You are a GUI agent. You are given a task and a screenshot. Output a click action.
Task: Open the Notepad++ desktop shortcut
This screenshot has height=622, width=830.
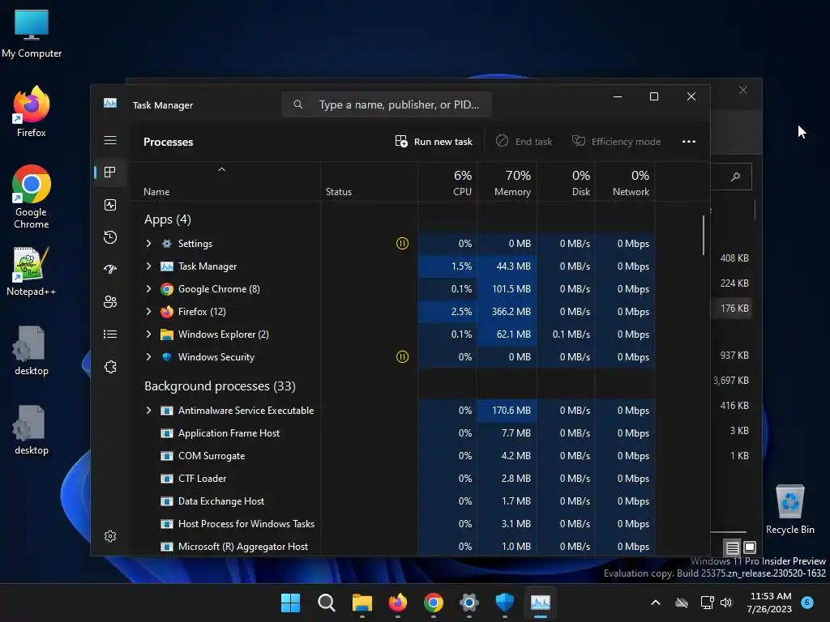click(32, 271)
